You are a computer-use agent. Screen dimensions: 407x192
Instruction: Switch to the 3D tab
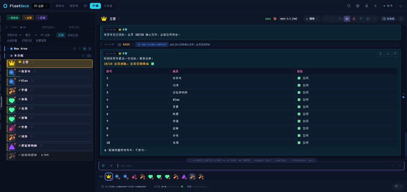85,6
